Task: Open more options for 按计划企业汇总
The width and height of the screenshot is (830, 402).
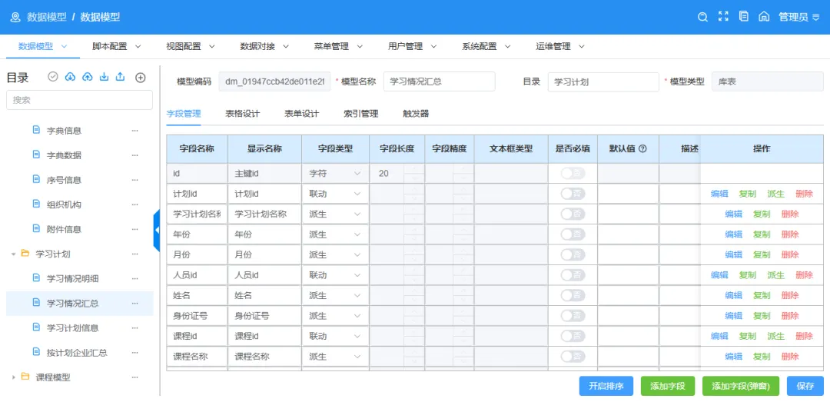Action: pyautogui.click(x=135, y=353)
